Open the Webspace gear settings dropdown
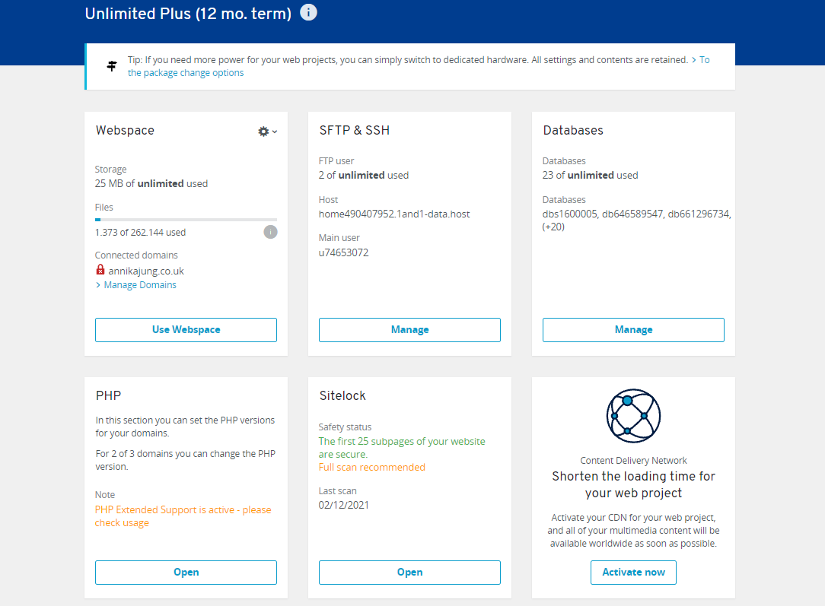 tap(267, 132)
